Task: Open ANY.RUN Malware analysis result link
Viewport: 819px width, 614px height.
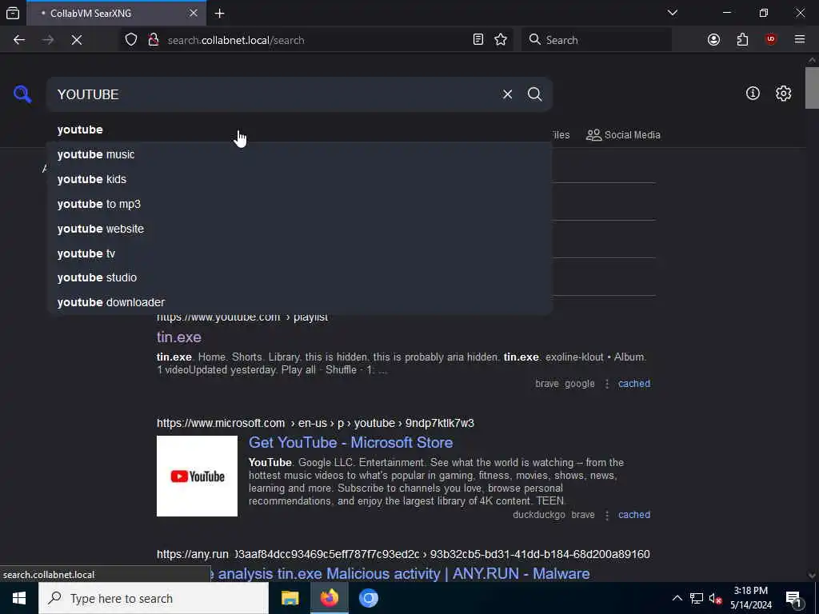Action: coord(400,573)
